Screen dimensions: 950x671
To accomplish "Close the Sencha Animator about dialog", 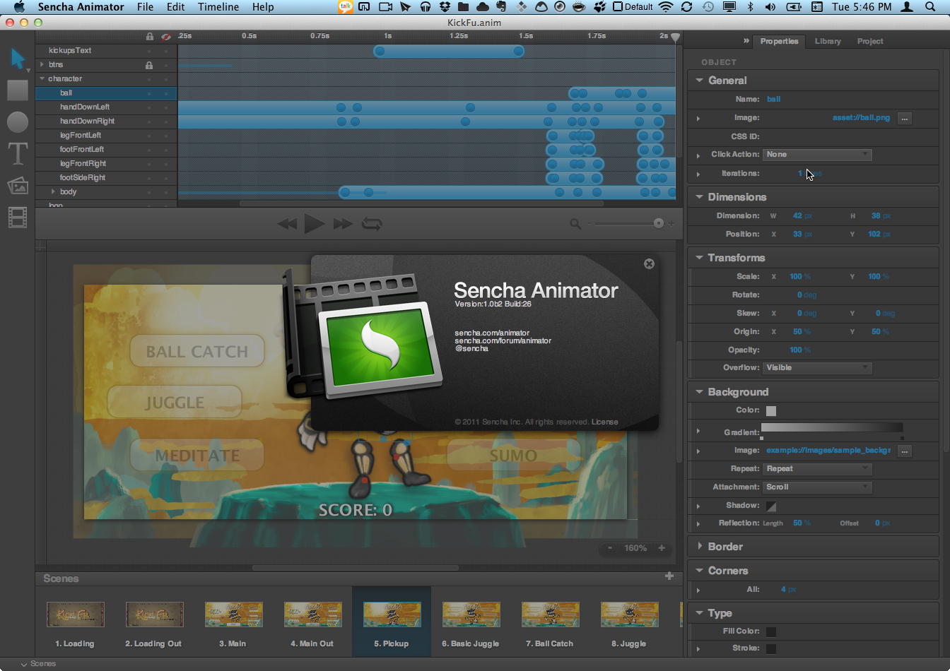I will (649, 263).
